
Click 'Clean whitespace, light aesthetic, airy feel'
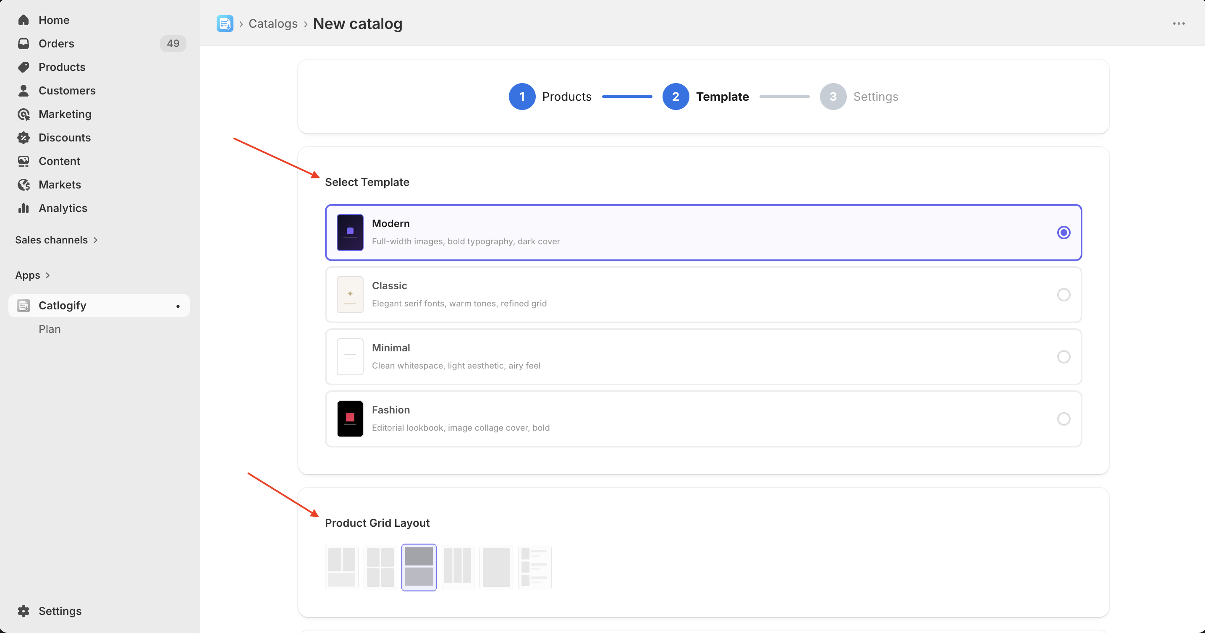[x=456, y=366]
